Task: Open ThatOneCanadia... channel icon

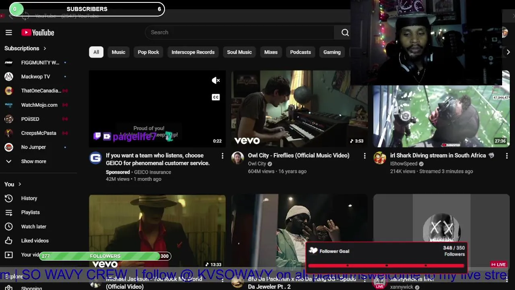Action: coord(8,91)
